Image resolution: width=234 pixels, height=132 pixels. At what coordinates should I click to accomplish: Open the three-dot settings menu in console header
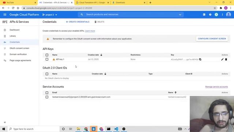coord(222,15)
